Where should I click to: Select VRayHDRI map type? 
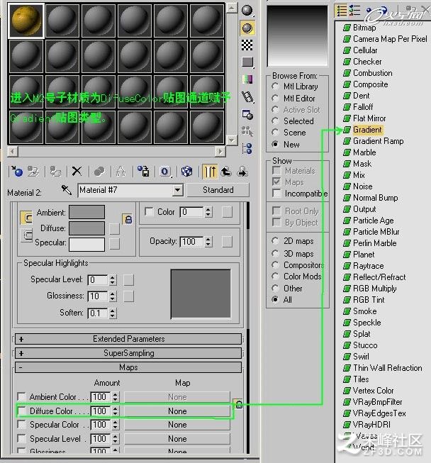tap(371, 425)
